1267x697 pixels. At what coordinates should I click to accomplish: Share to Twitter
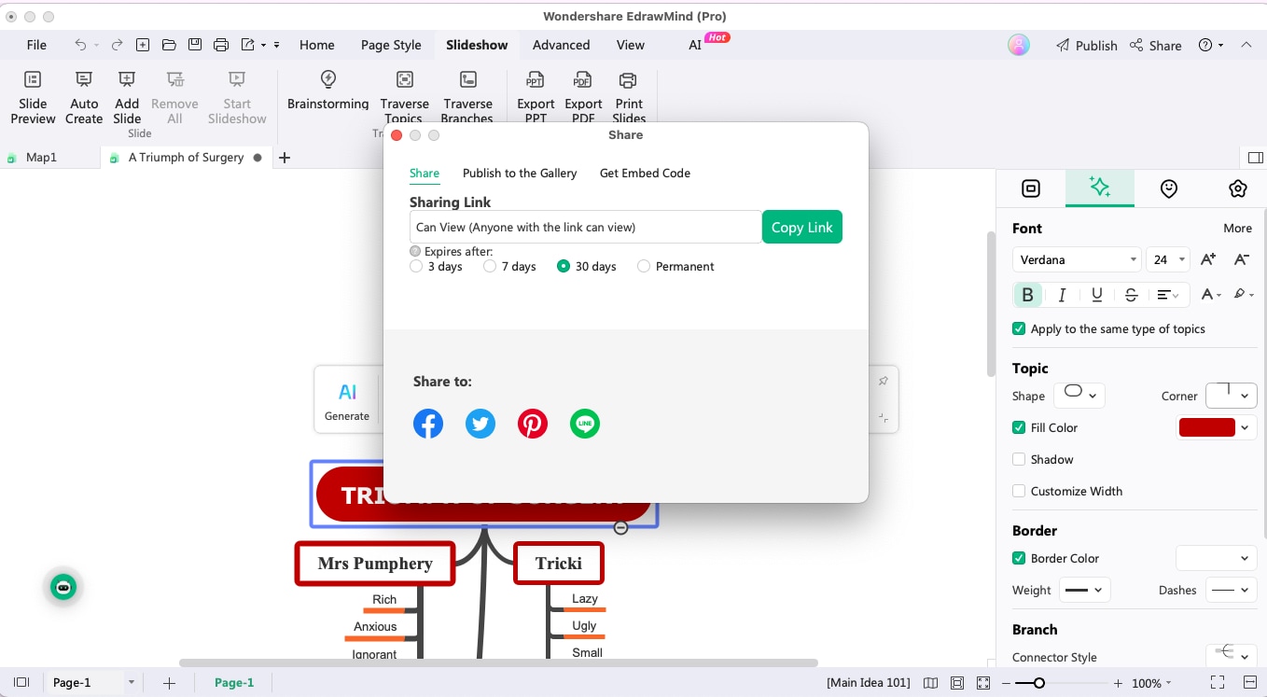point(480,424)
